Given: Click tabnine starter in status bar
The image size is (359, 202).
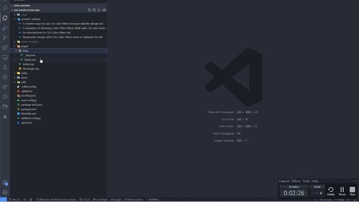Looking at the screenshot, I should click(x=134, y=200).
